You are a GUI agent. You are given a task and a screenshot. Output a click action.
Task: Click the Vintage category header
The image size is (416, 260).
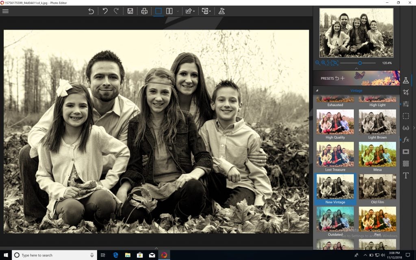[x=356, y=91]
